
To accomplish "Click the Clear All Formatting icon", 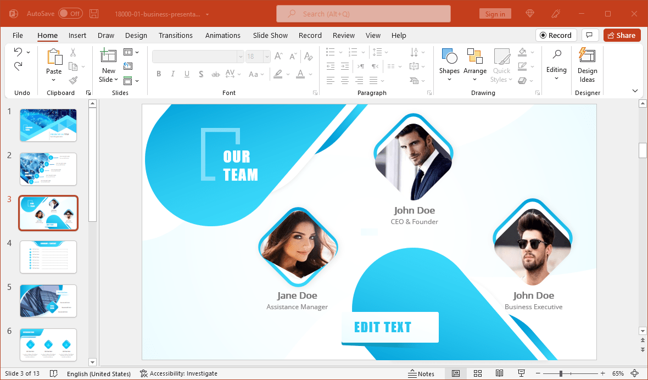I will click(x=308, y=56).
